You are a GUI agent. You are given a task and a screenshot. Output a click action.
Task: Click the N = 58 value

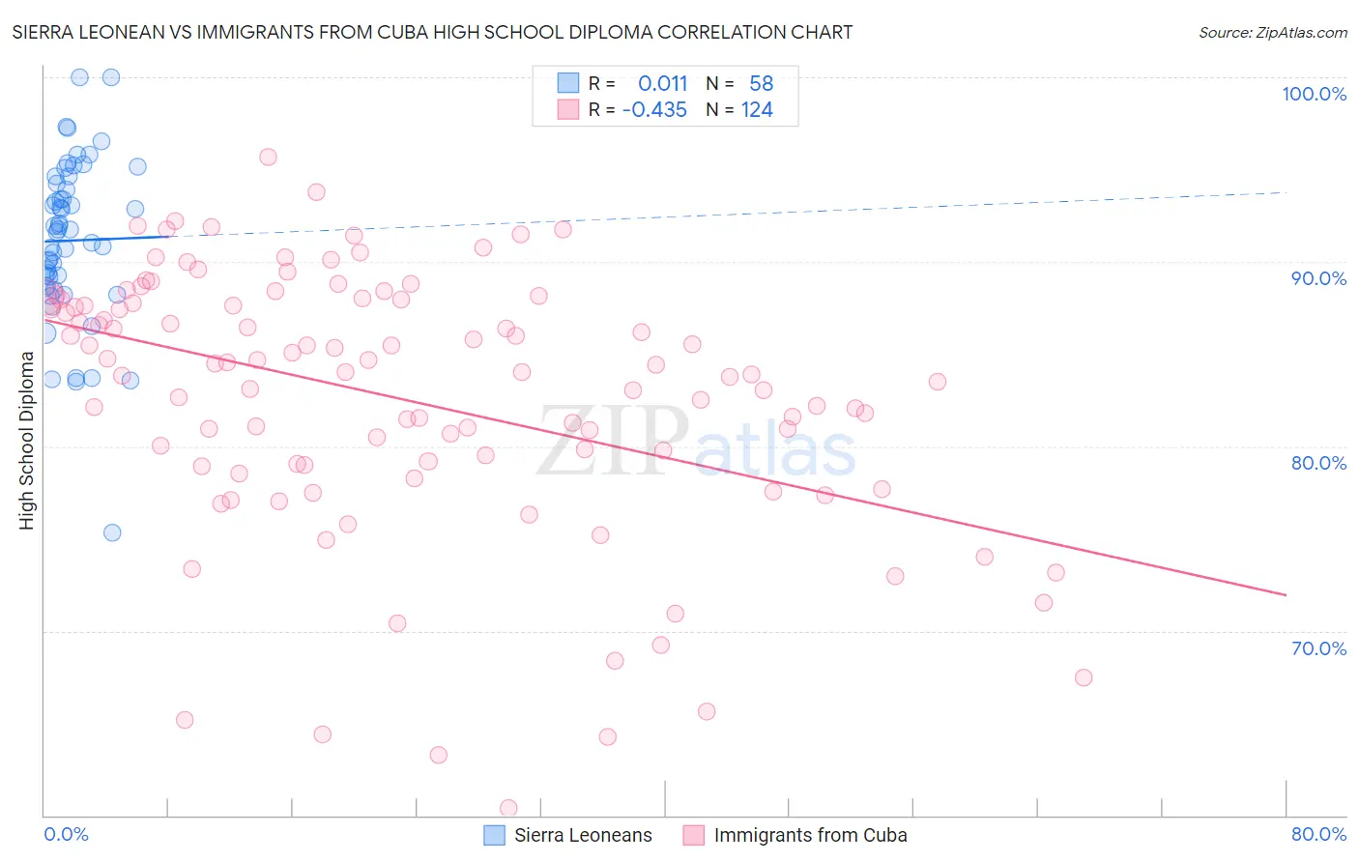[x=739, y=83]
